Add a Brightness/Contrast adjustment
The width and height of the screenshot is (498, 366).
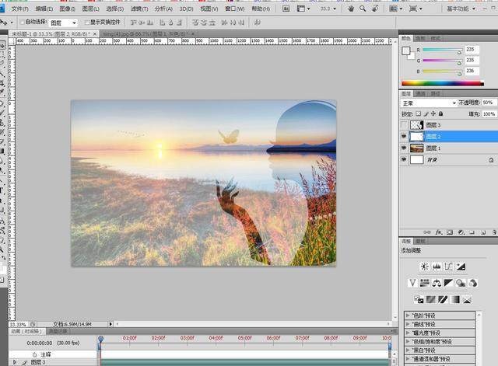coord(424,266)
